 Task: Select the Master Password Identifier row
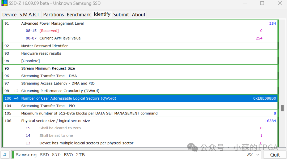click(x=140, y=46)
